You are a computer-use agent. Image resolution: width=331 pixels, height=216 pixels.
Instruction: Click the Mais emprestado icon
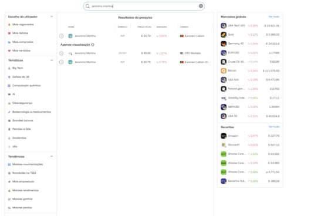click(x=9, y=181)
